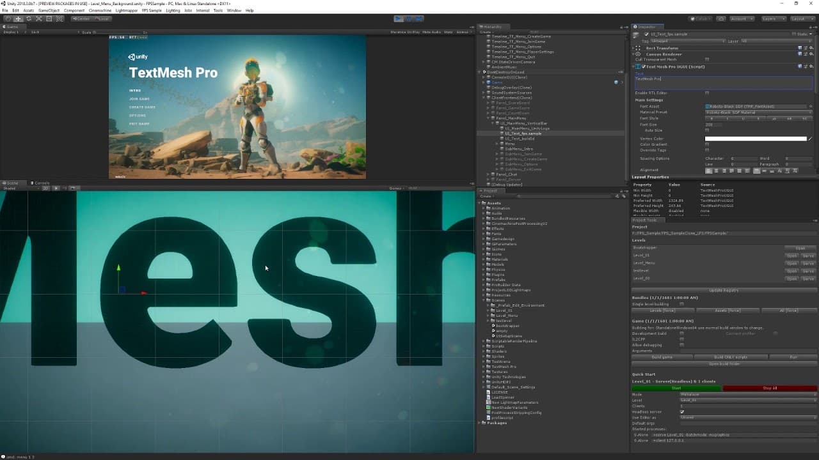
Task: Open the Rect Transform preset selector icon
Action: (x=806, y=48)
